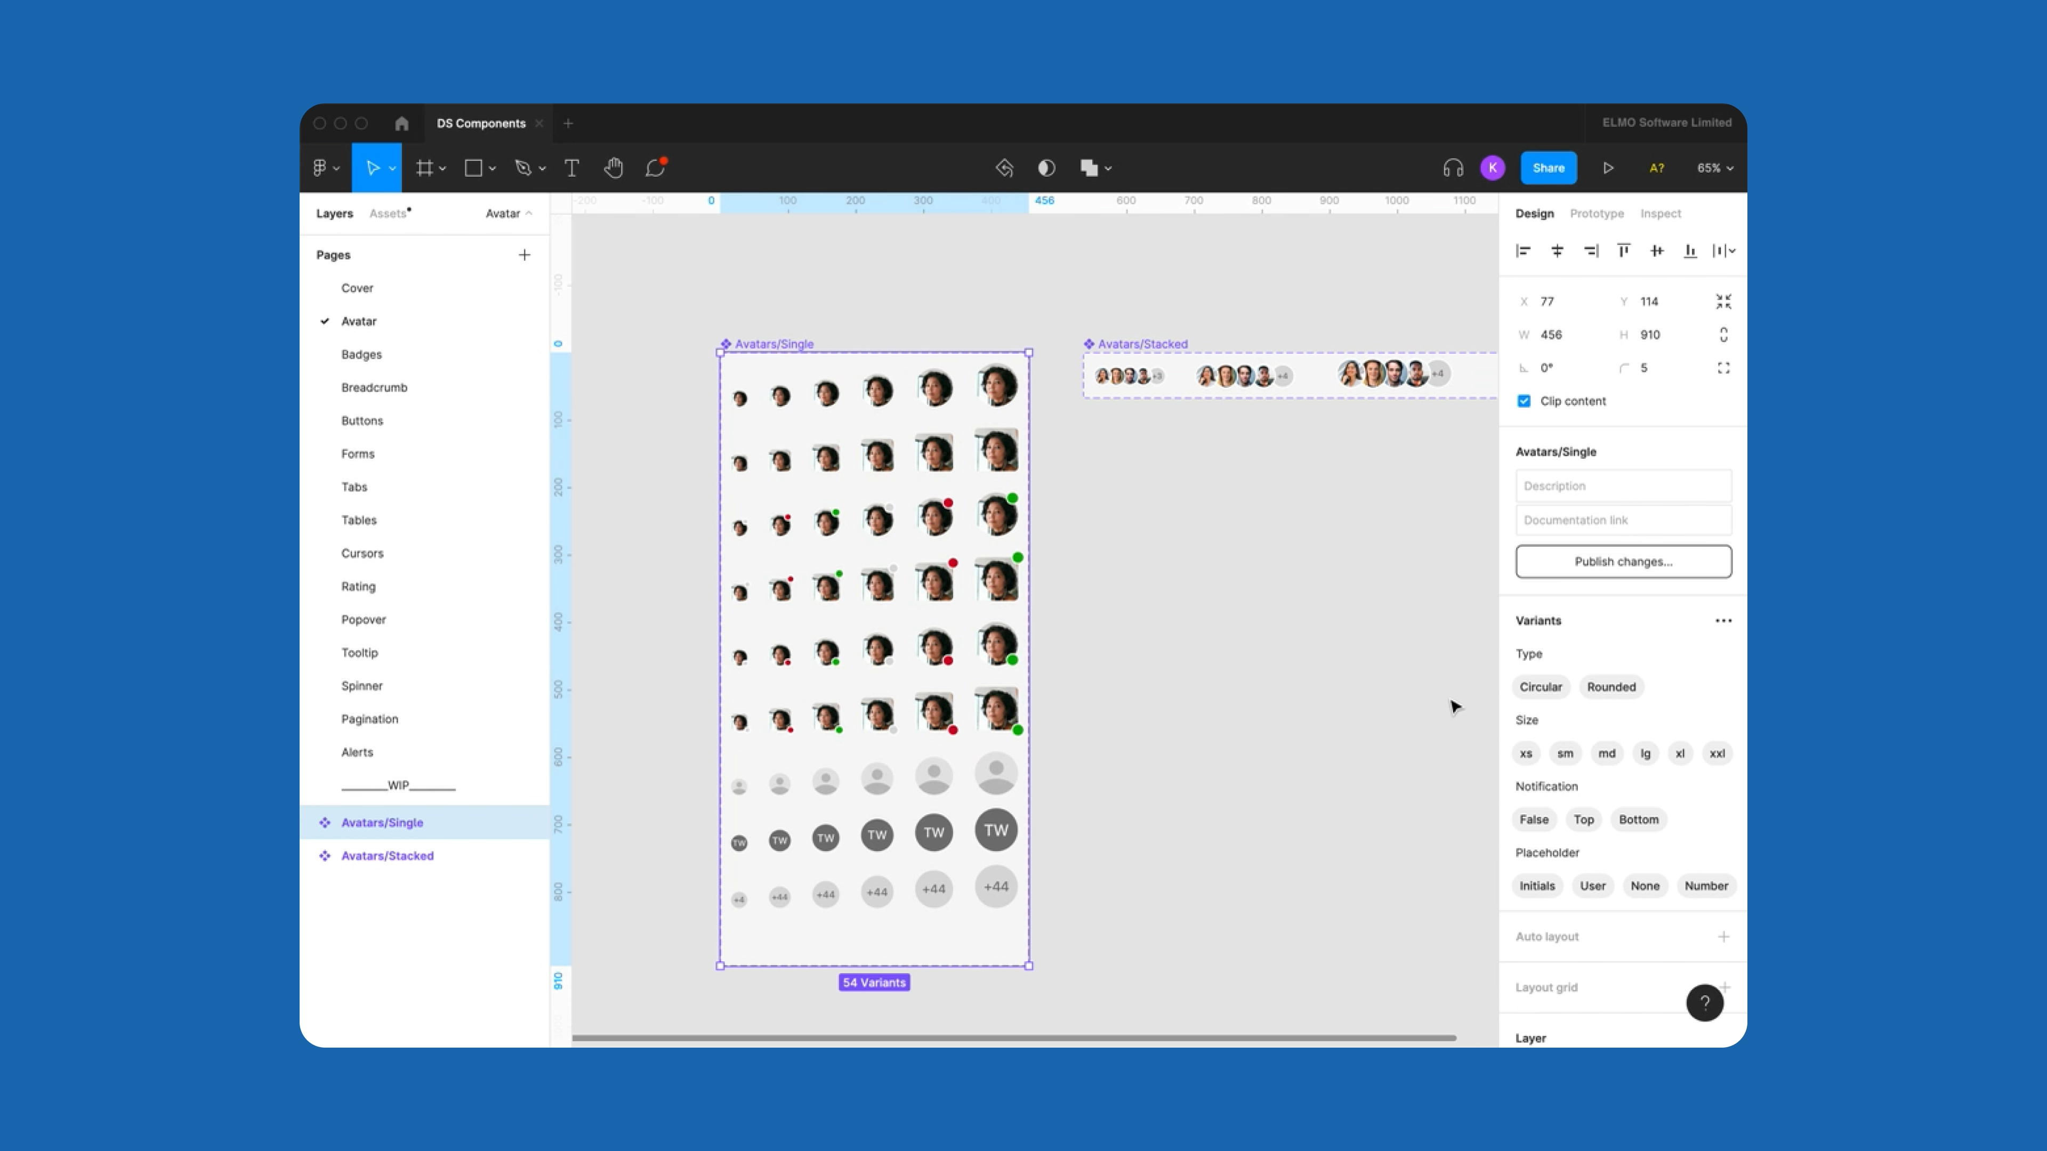
Task: Click the Documentation link field
Action: 1623,520
